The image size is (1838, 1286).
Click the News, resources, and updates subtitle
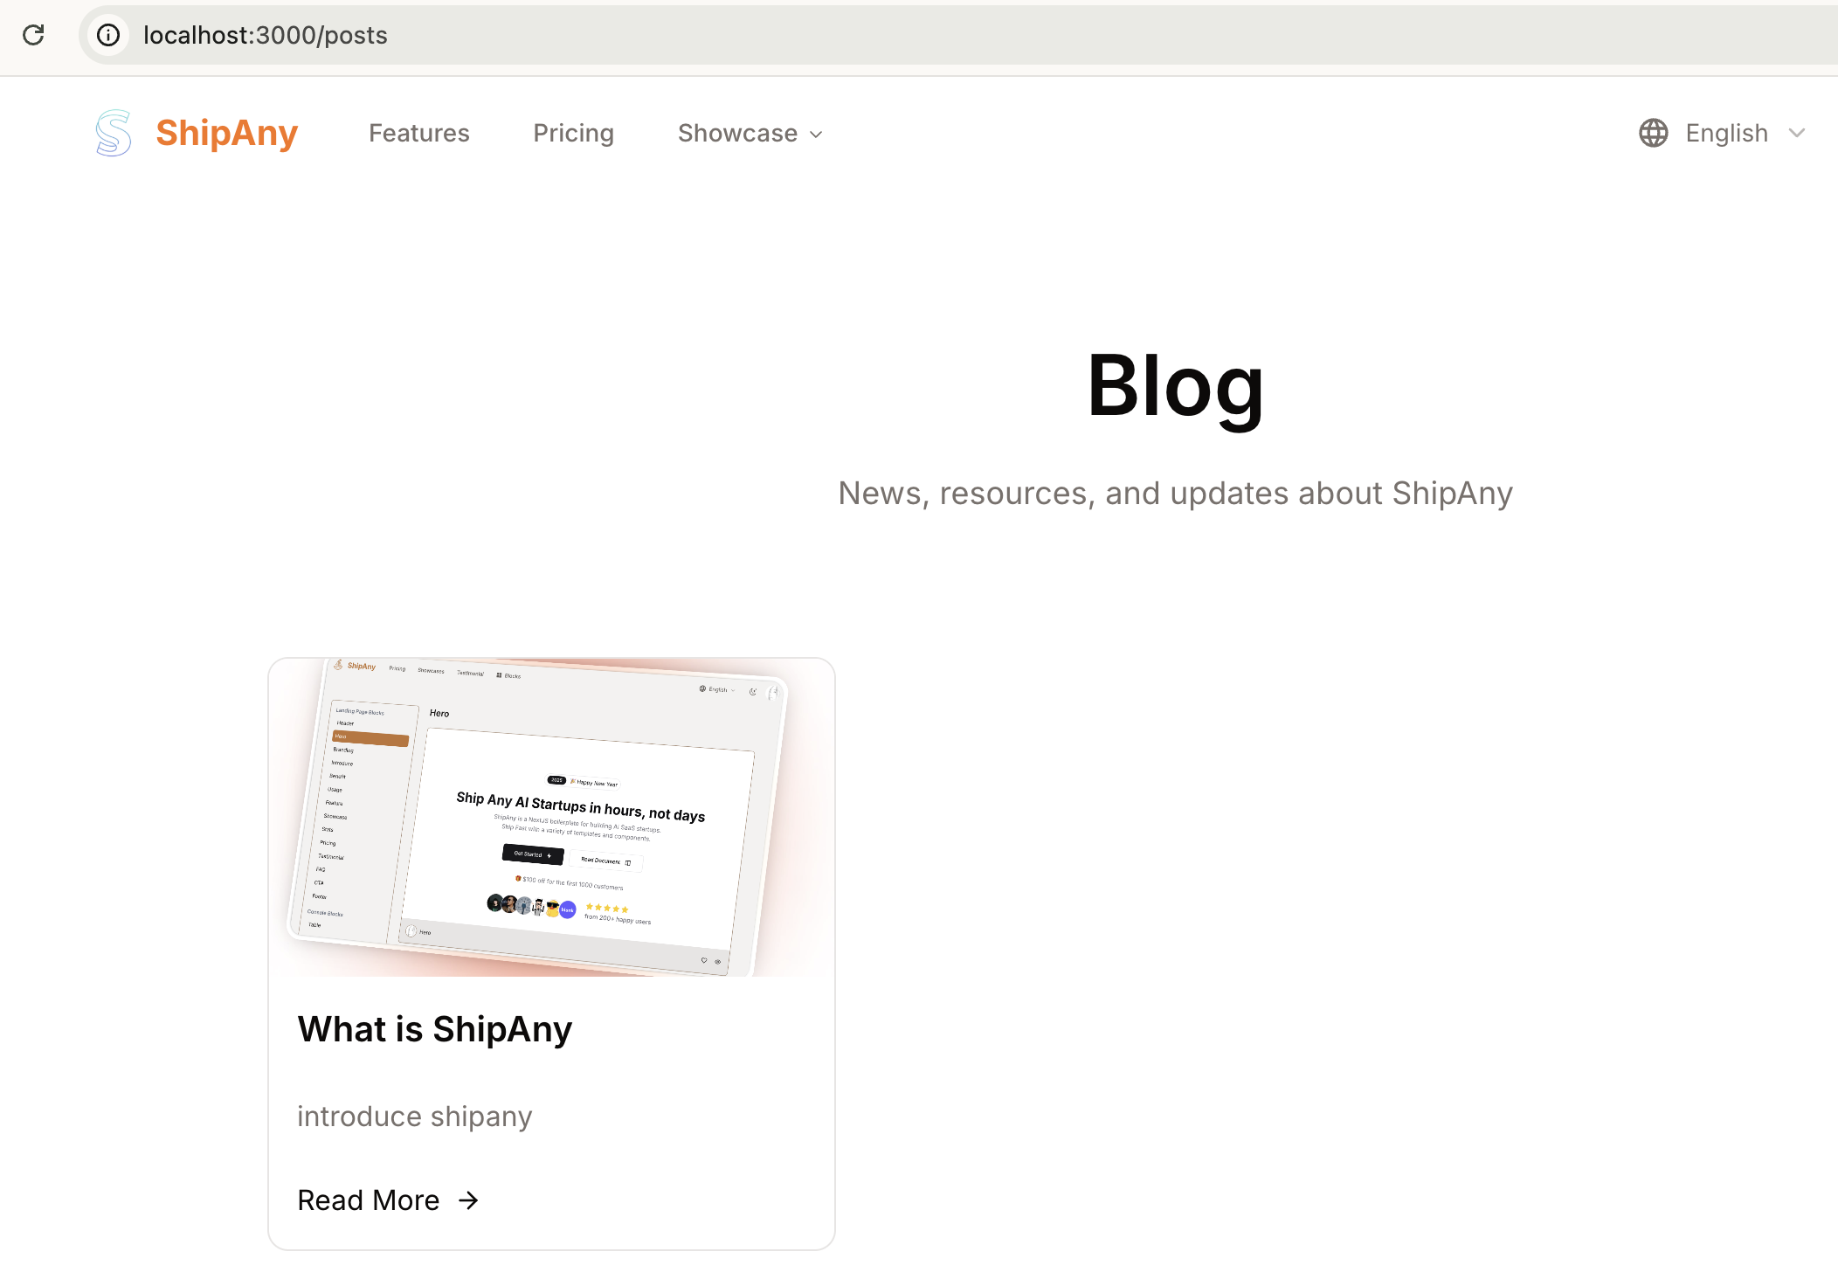(x=1175, y=494)
